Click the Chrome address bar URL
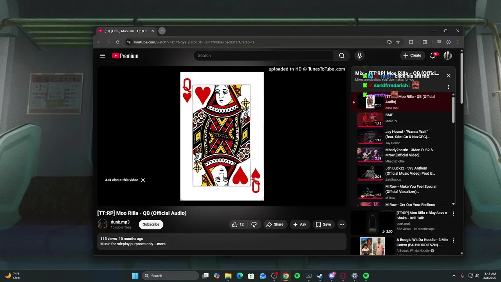The image size is (501, 282). [x=194, y=42]
